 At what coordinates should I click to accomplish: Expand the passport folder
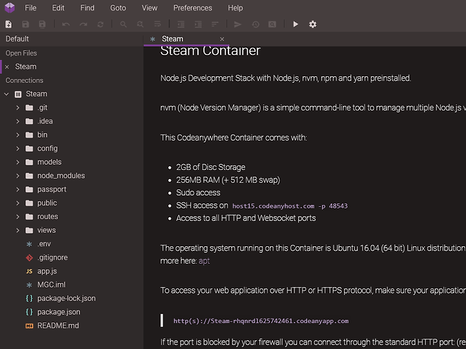17,189
